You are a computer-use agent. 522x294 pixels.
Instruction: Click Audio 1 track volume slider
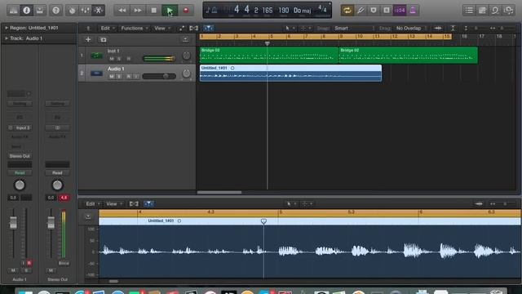pyautogui.click(x=159, y=76)
